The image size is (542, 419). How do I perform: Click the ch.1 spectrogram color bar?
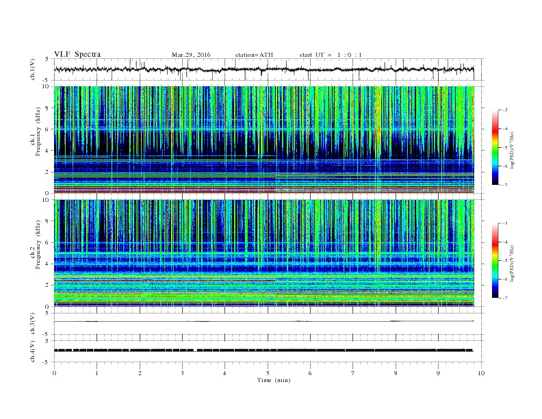(495, 147)
